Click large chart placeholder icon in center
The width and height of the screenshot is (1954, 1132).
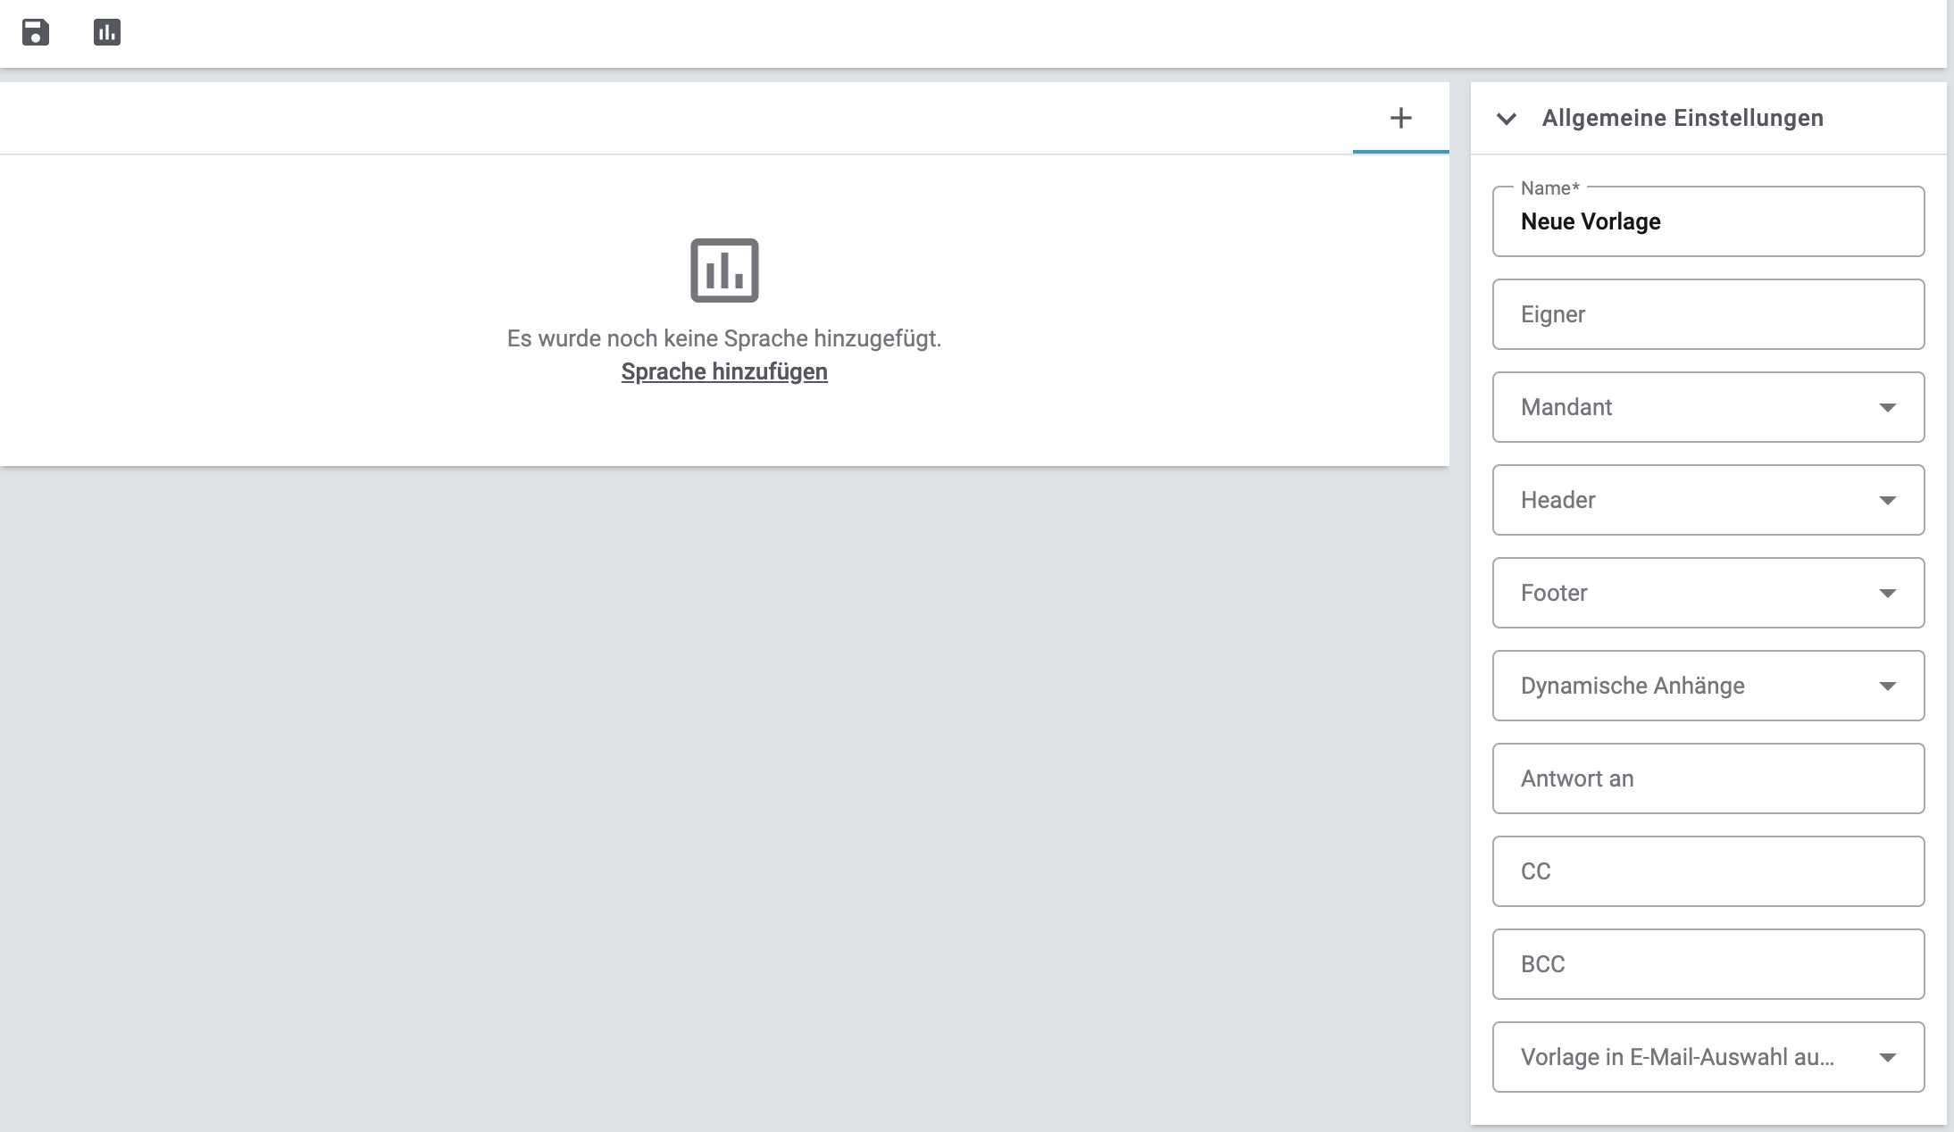pos(724,270)
